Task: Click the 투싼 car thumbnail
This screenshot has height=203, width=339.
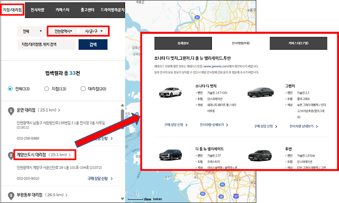Action: tap(260, 155)
